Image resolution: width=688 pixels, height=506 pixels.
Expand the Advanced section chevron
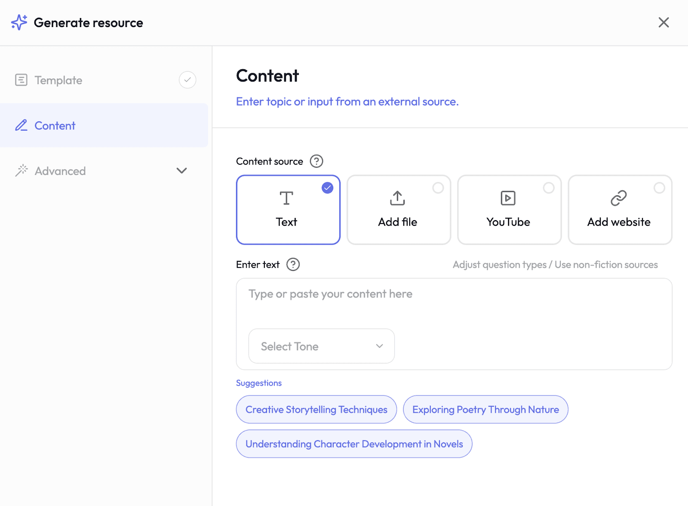click(x=182, y=171)
